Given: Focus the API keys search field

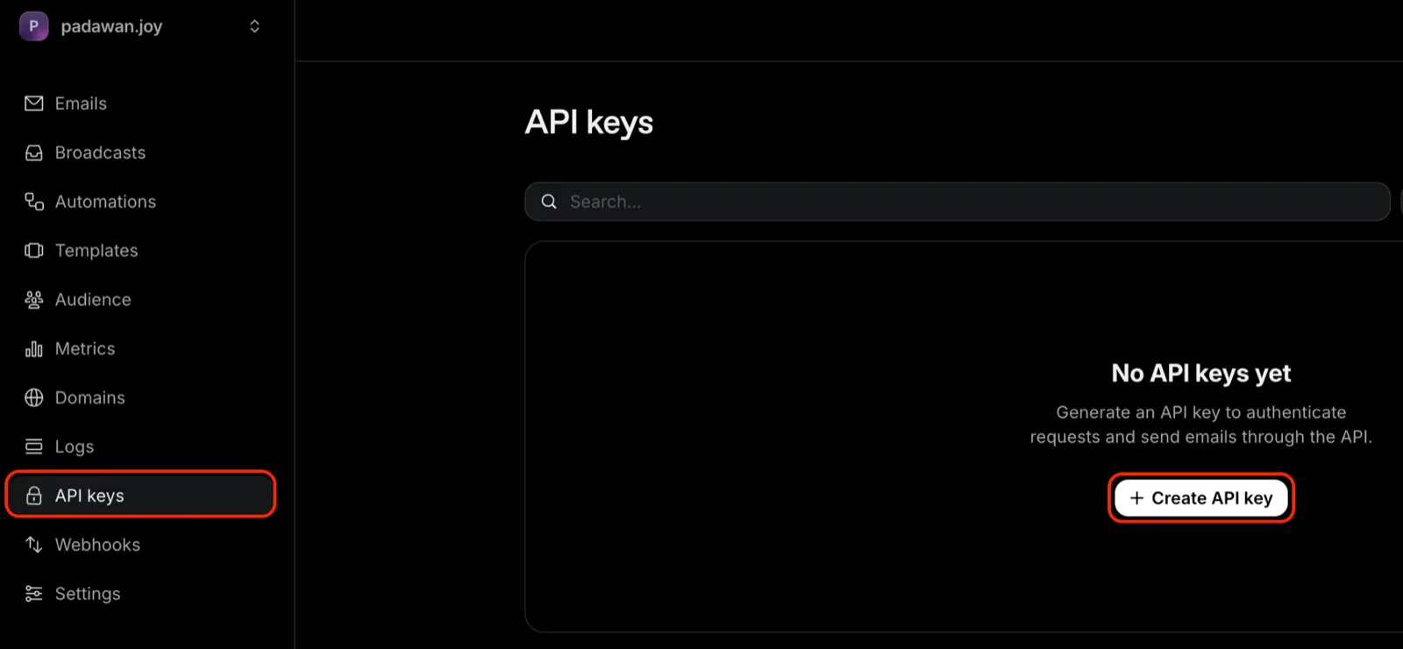Looking at the screenshot, I should coord(965,202).
